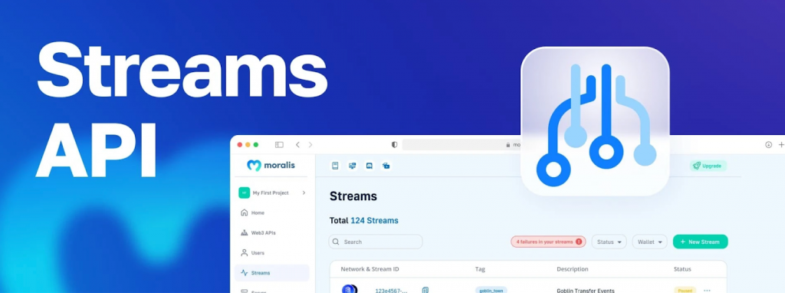Go back with the browser back arrow
Screen dimensions: 785x293
[297, 145]
